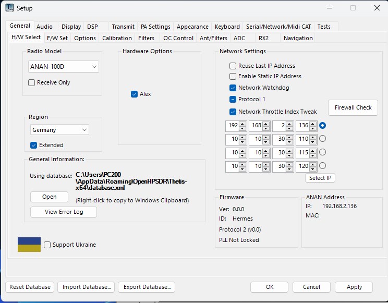Increment the 136 octet spinner

coord(313,124)
